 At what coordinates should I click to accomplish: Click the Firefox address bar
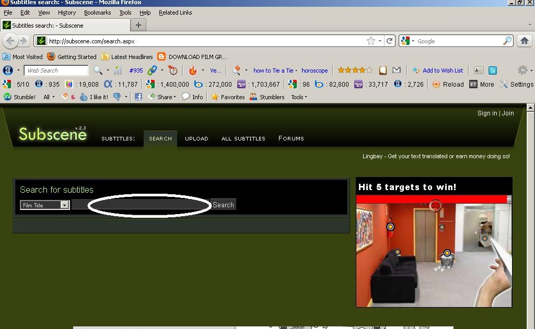tap(205, 41)
